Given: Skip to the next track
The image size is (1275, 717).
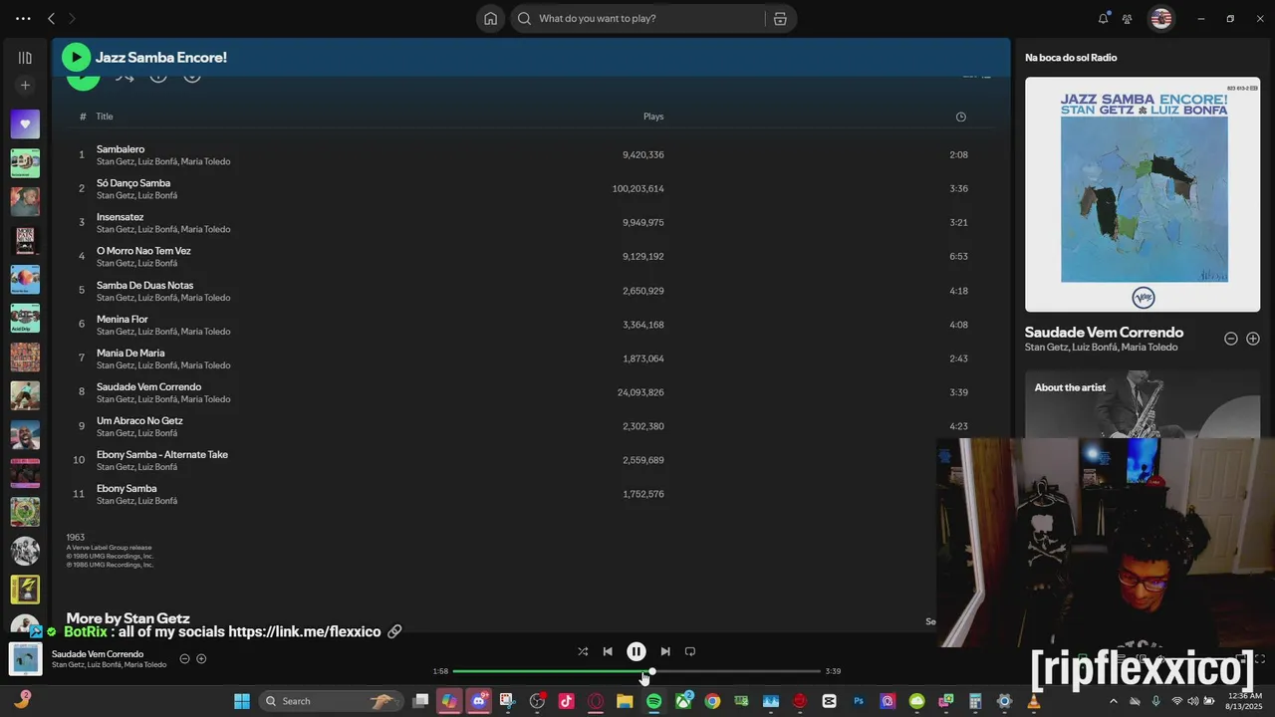Looking at the screenshot, I should pyautogui.click(x=665, y=651).
